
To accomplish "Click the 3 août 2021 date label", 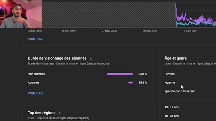I will point(190,31).
